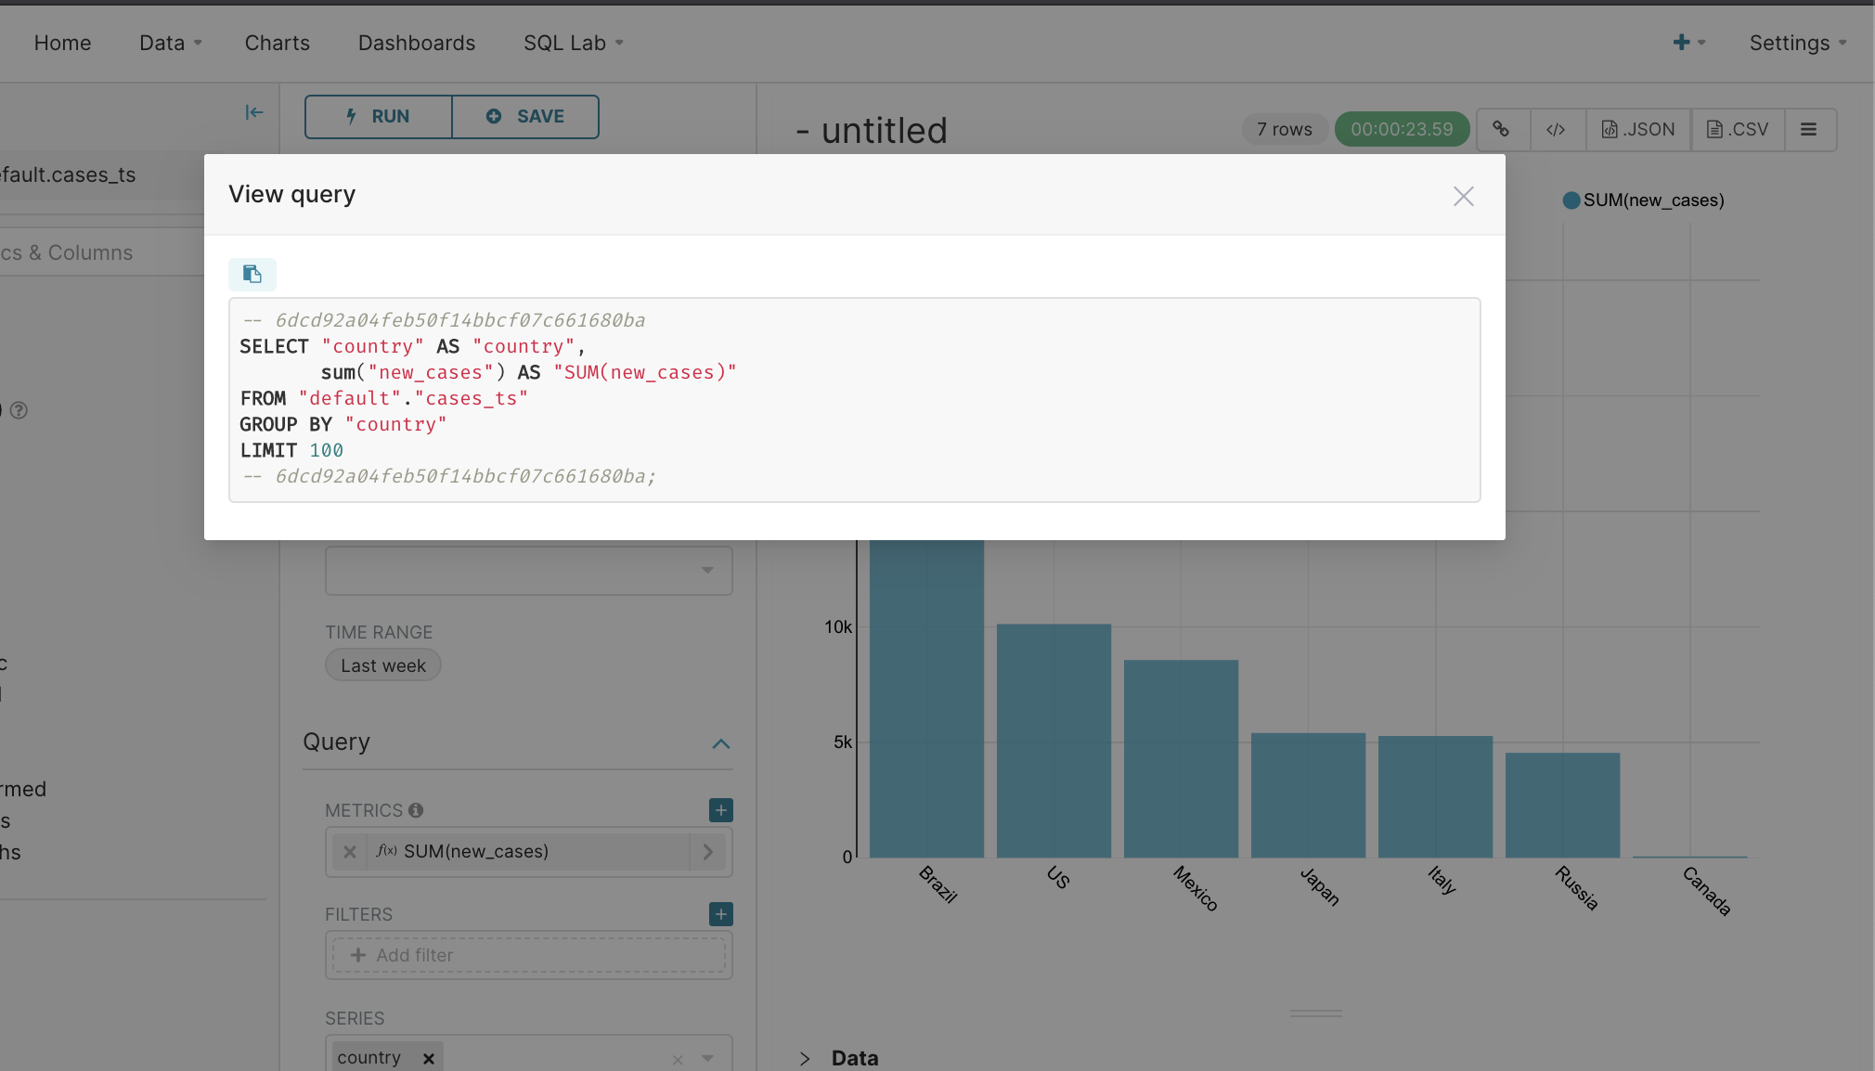Export chart as .CSV
Screen dimensions: 1875x1071
(x=1738, y=129)
